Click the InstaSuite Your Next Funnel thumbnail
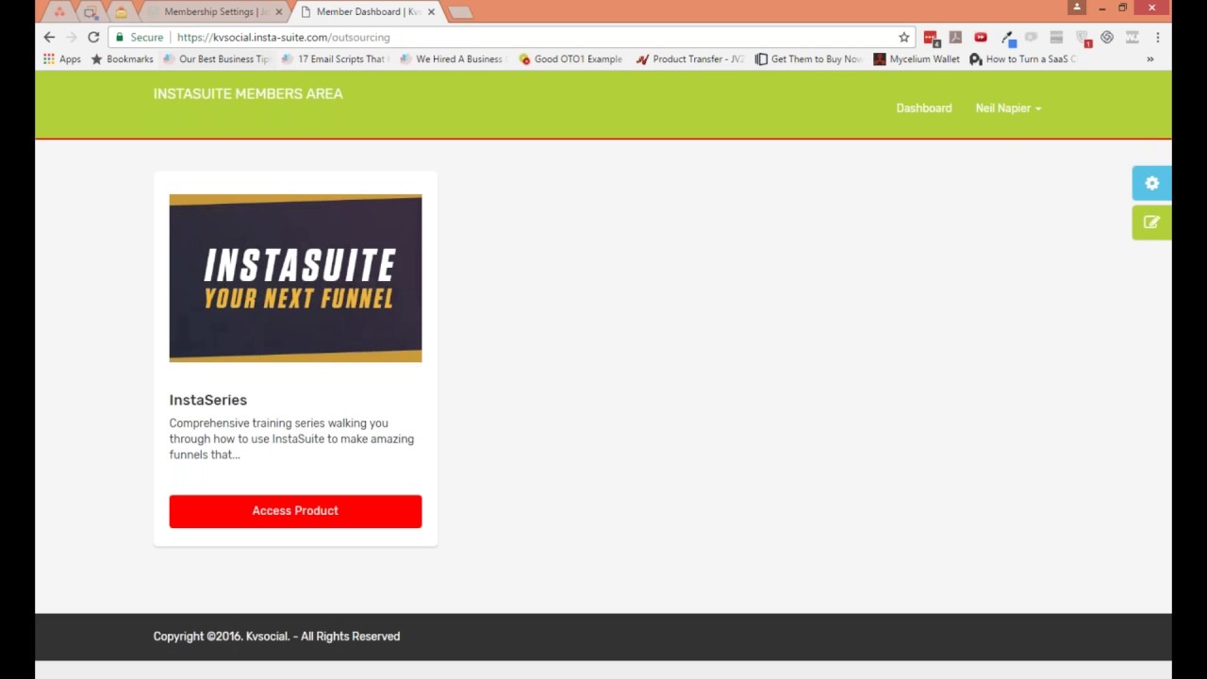Screen dimensions: 1207x679 coord(295,278)
